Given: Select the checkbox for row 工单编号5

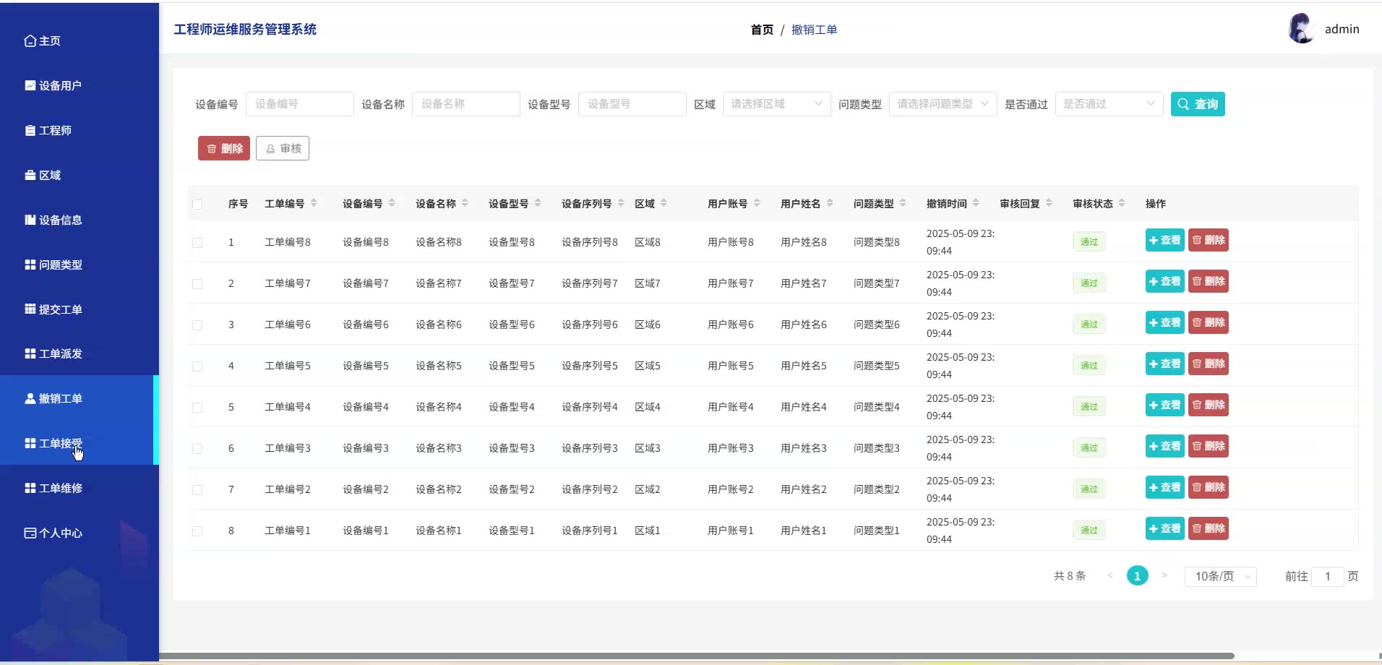Looking at the screenshot, I should click(x=197, y=366).
